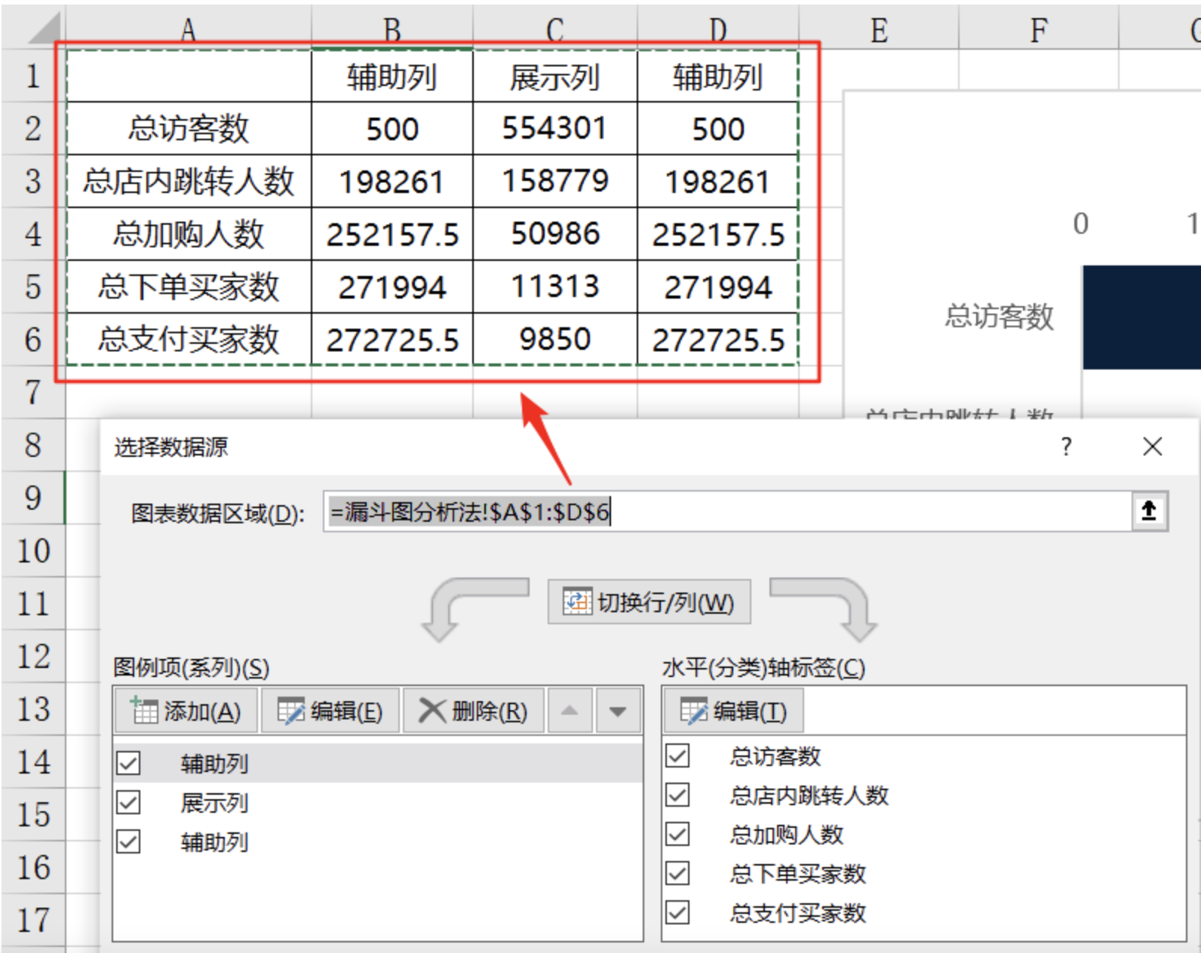Uncheck the first 辅助列 series checkbox

tap(129, 763)
